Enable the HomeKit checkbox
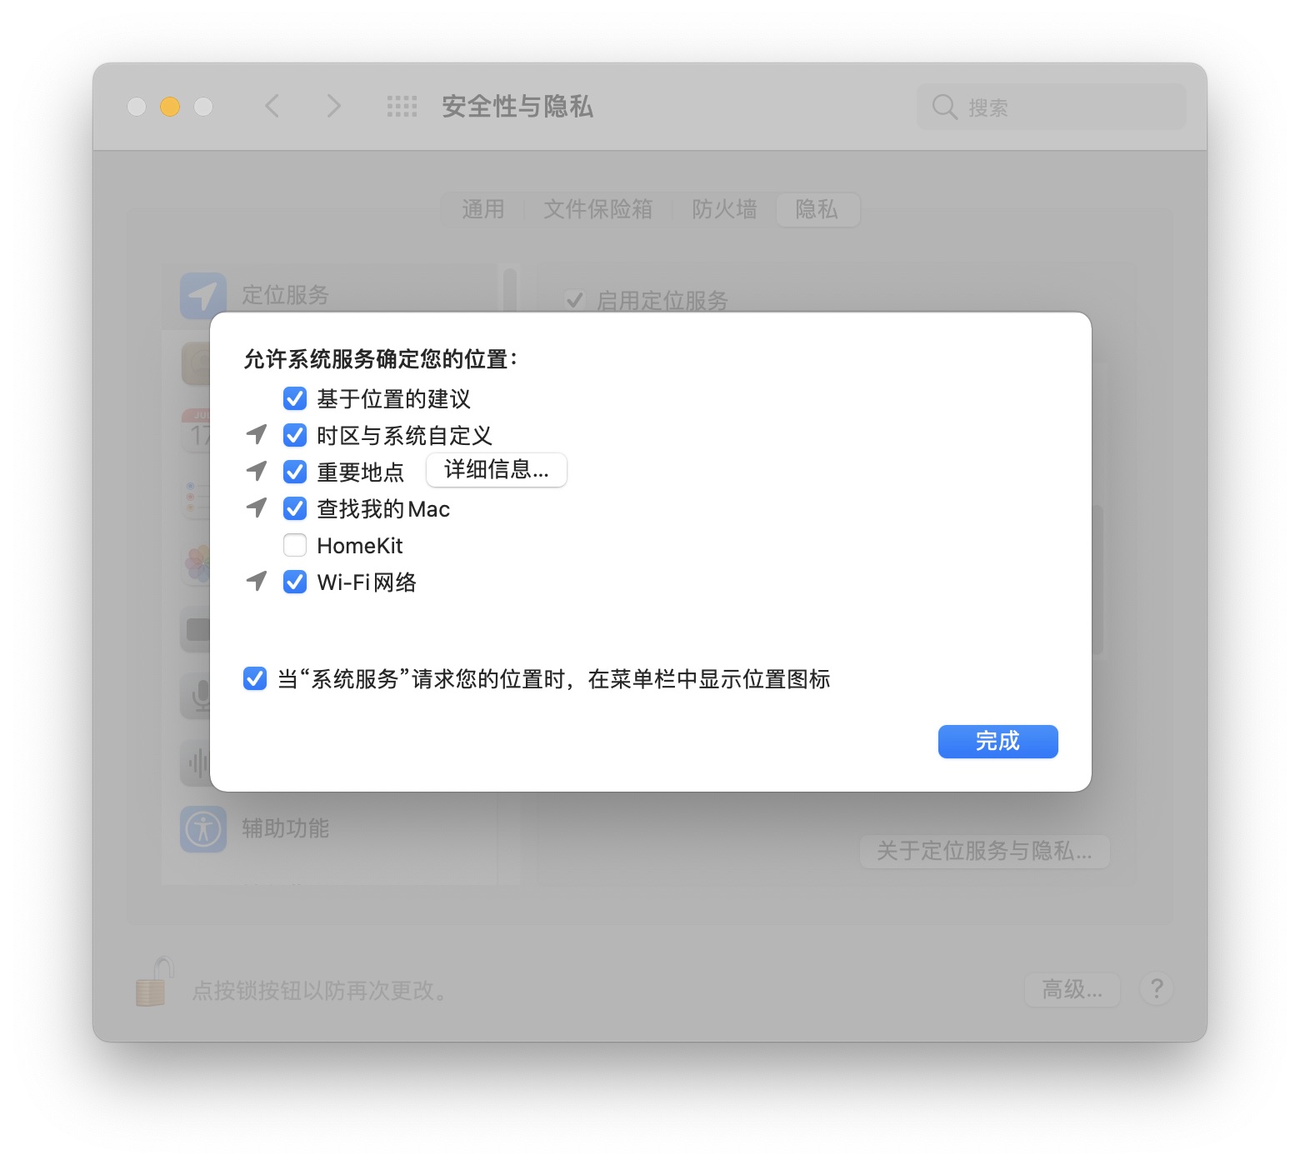The width and height of the screenshot is (1300, 1165). click(x=295, y=545)
